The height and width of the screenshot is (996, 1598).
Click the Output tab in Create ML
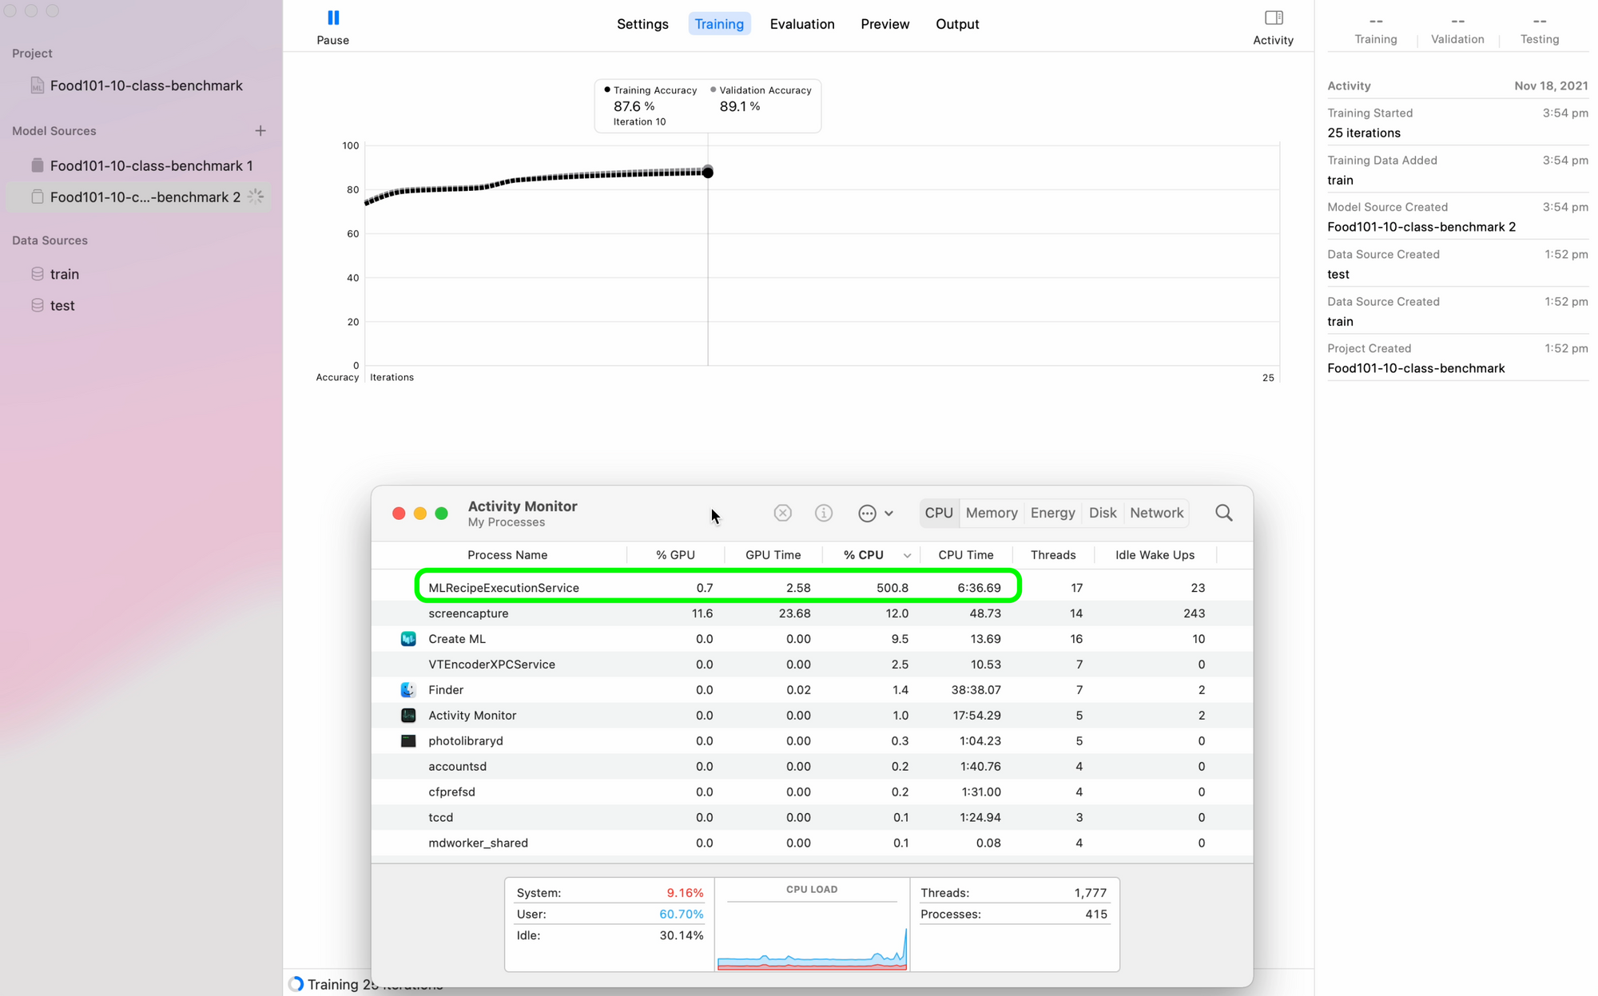click(x=957, y=24)
